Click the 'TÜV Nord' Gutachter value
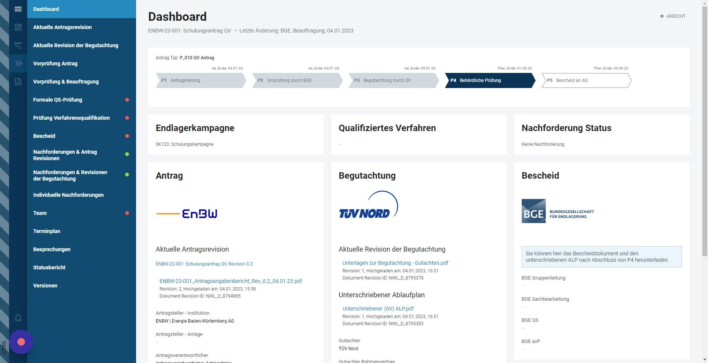 pyautogui.click(x=349, y=349)
